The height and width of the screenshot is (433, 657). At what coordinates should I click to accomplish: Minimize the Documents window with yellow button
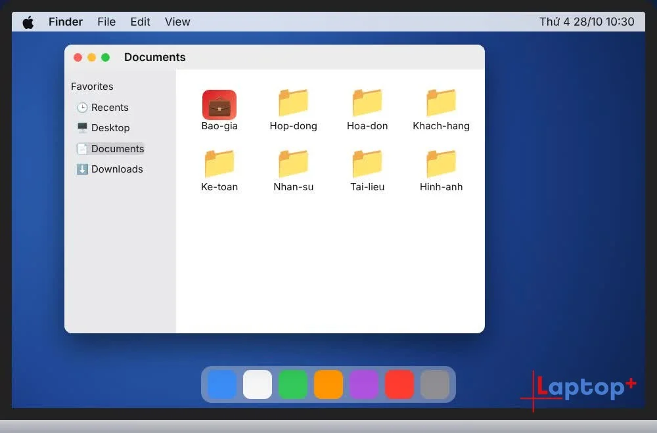(x=92, y=57)
